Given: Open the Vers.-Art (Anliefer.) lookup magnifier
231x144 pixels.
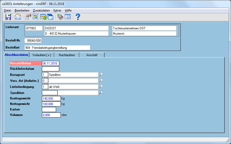Looking at the screenshot, I should pyautogui.click(x=101, y=81).
